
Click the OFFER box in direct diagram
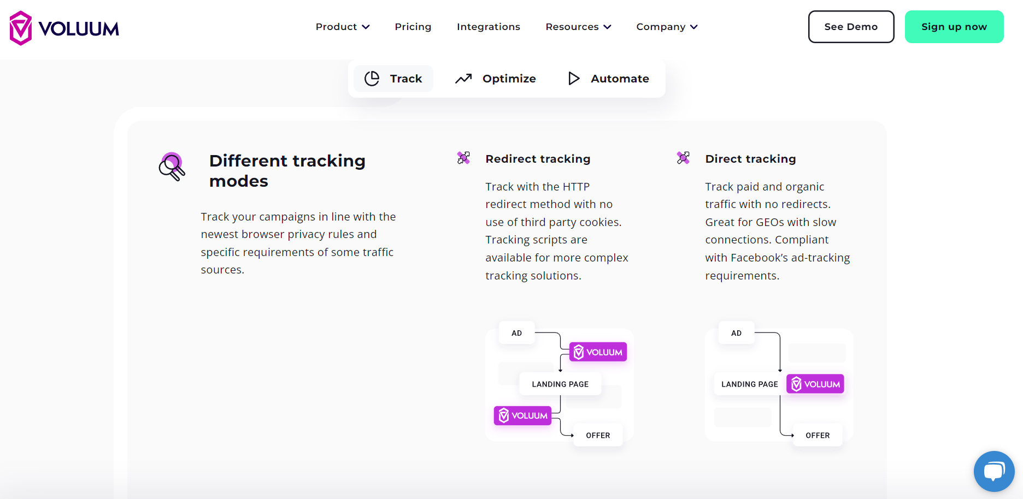[x=818, y=436]
